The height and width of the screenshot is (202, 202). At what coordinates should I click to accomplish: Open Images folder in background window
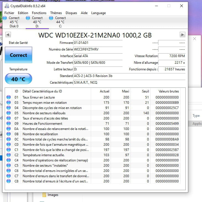coord(50,195)
